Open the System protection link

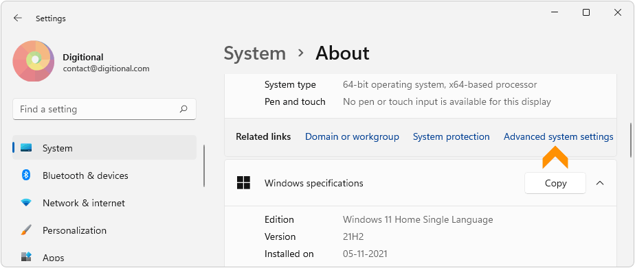click(451, 137)
